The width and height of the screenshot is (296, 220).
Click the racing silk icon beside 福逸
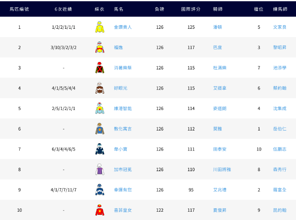click(x=100, y=48)
